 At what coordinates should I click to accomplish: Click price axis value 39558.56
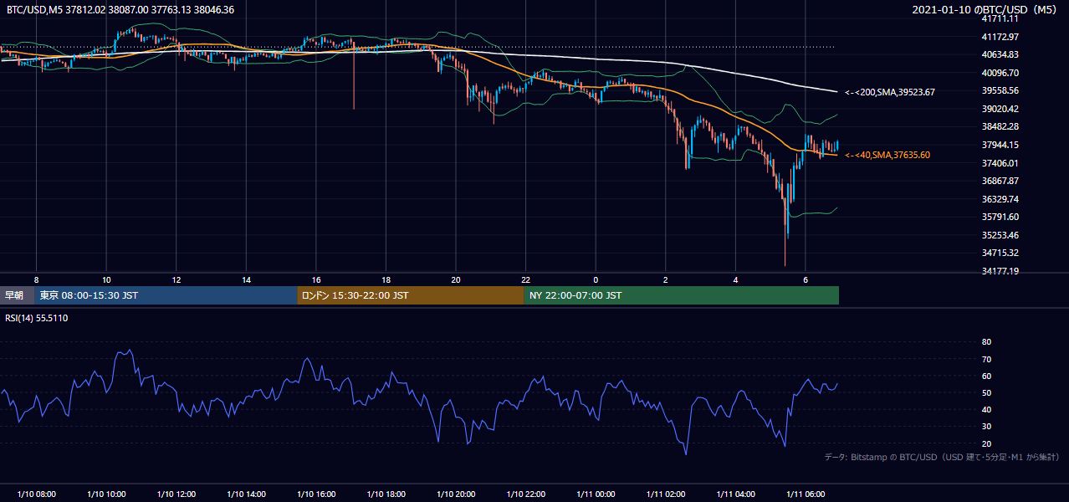(1000, 90)
